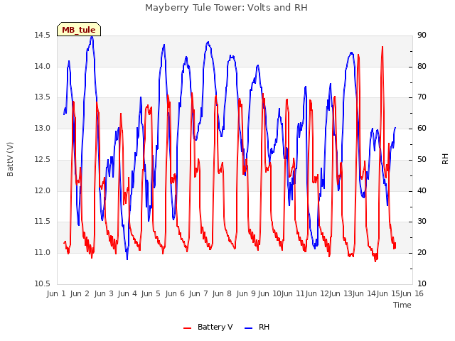
Task: Click the Jun 14 tick label
Action: pyautogui.click(x=364, y=293)
